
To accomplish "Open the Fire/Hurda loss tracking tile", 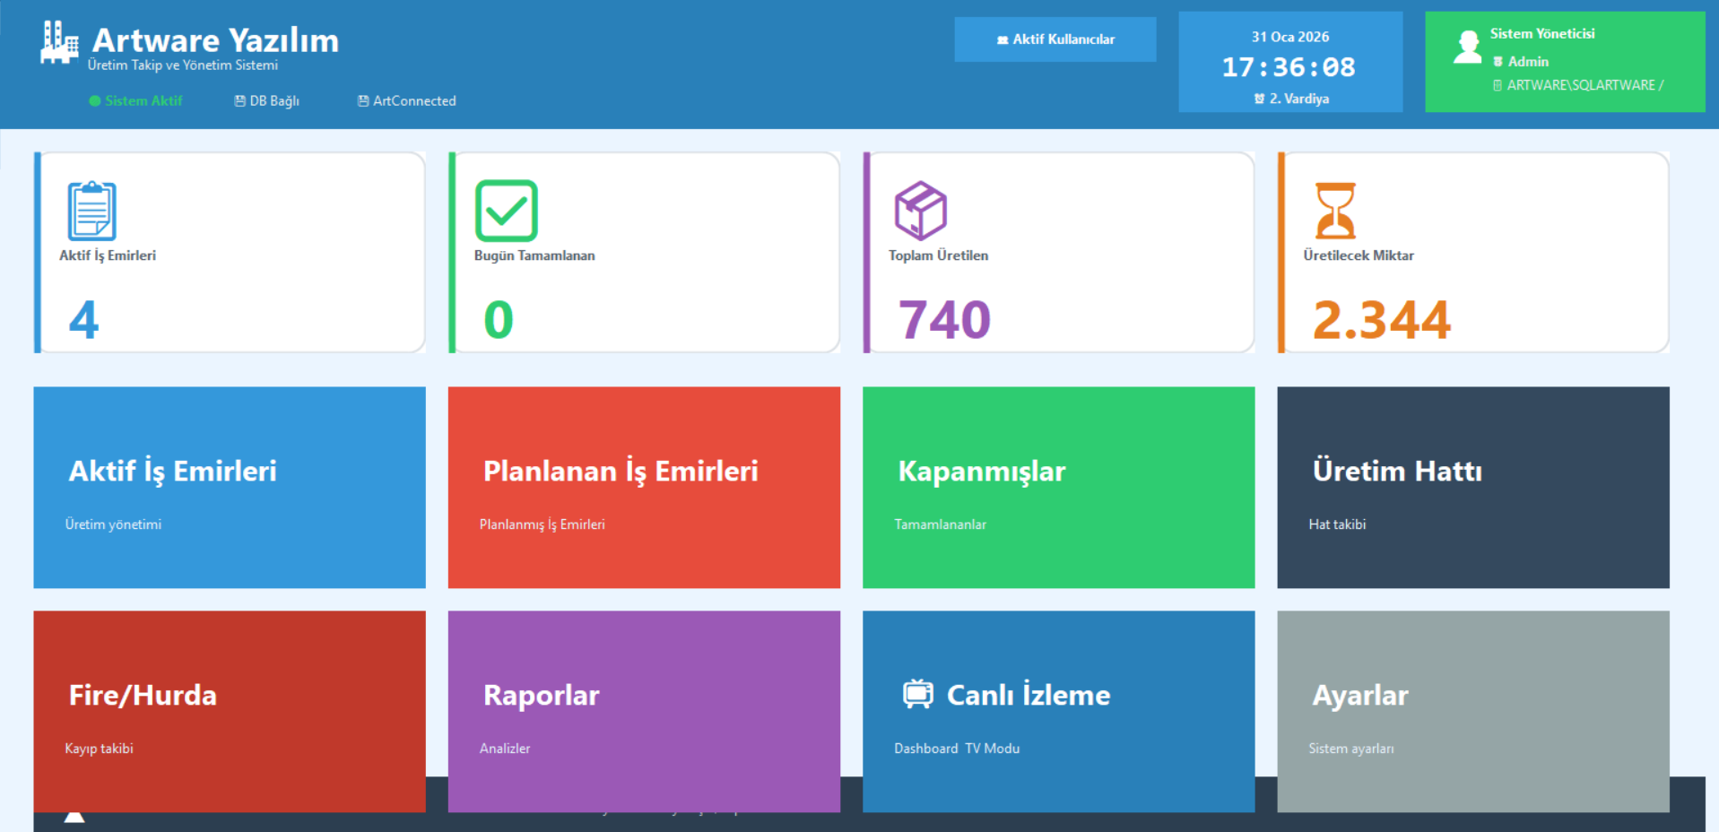I will (x=230, y=711).
